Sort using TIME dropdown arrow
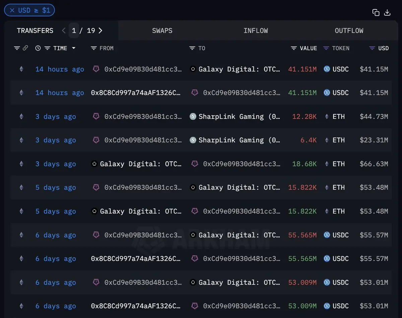The width and height of the screenshot is (402, 318). 73,48
